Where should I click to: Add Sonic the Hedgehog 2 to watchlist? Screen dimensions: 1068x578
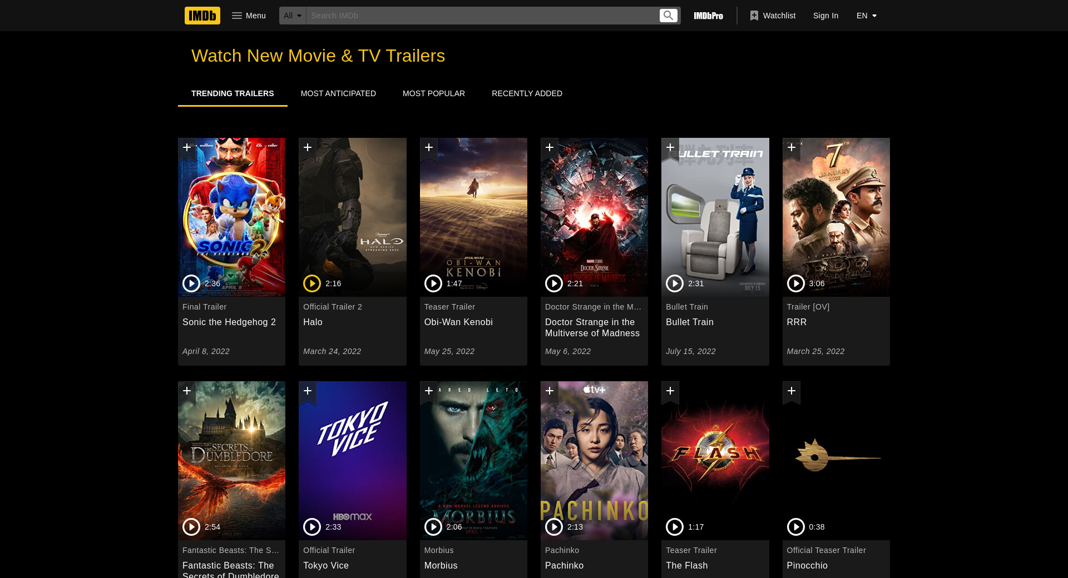tap(187, 148)
